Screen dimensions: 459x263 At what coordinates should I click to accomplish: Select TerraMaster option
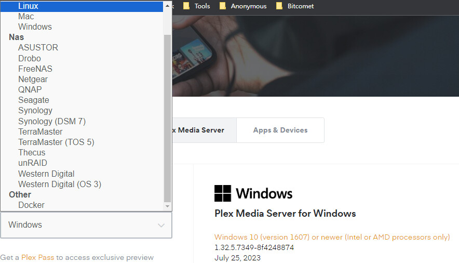point(82,132)
